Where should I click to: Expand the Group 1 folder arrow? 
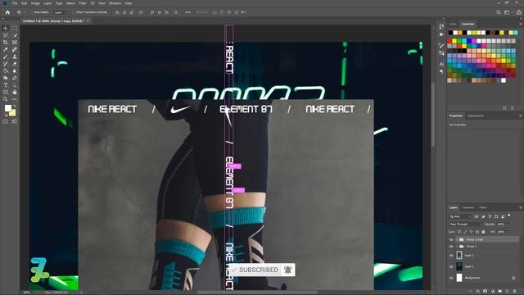pos(457,247)
